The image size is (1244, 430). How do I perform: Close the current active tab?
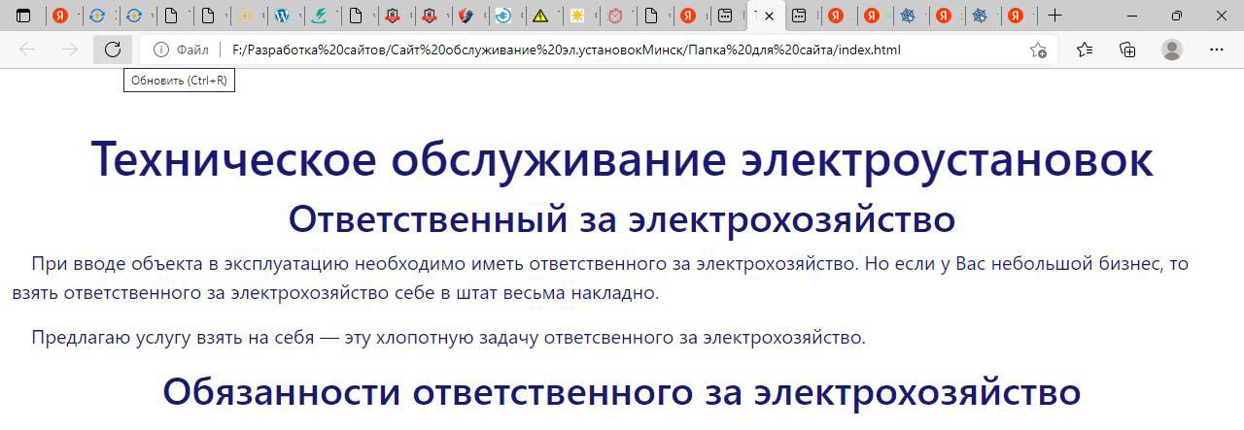pos(769,16)
